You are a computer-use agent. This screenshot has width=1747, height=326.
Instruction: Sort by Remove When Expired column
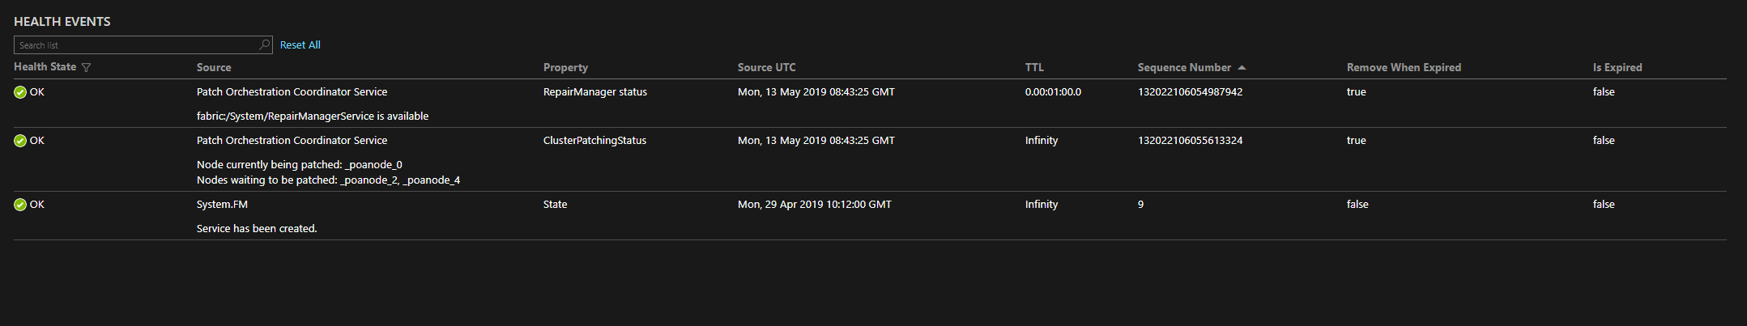1404,68
